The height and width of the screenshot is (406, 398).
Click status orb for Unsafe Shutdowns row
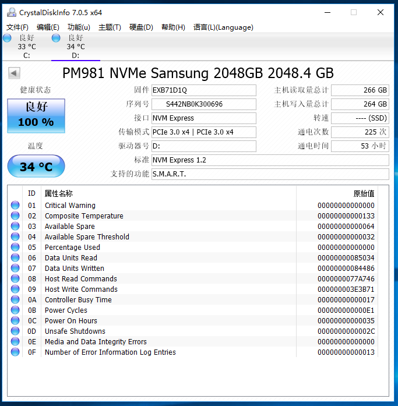[15, 331]
